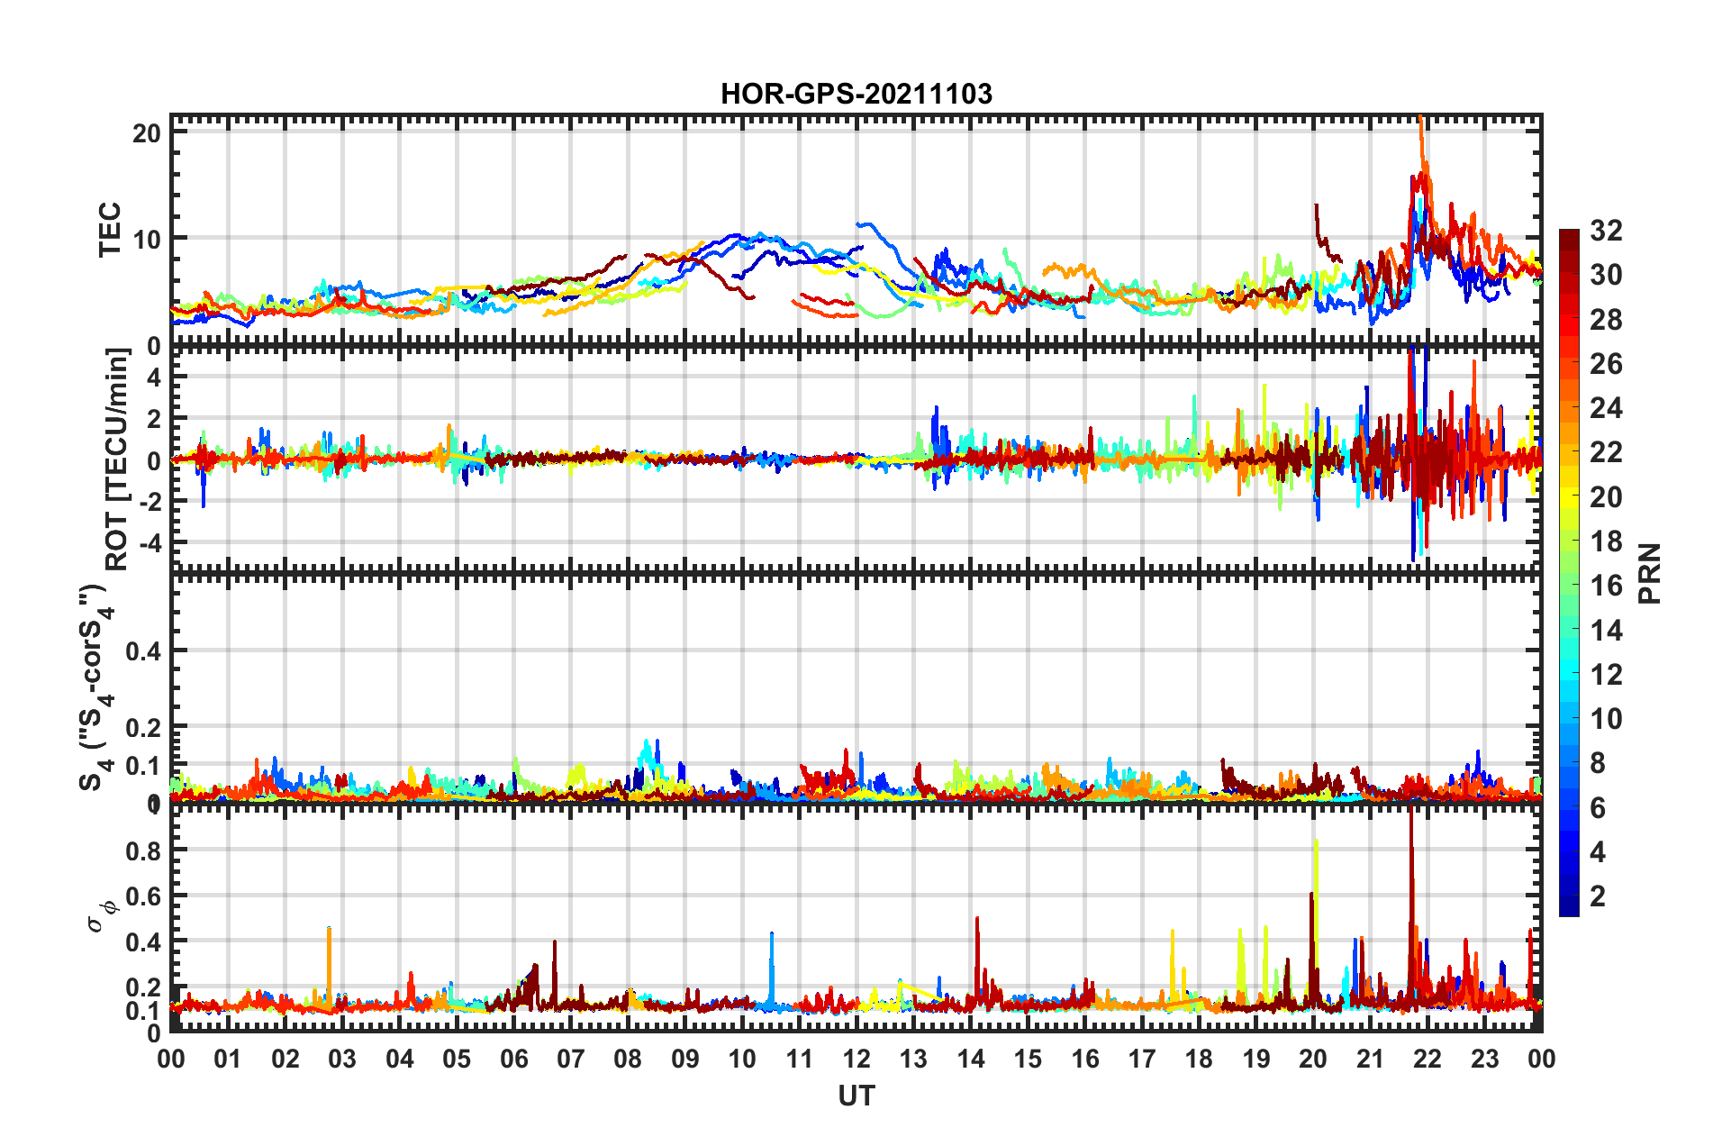Click the PRN colorbar label
The image size is (1713, 1146).
[x=1649, y=574]
